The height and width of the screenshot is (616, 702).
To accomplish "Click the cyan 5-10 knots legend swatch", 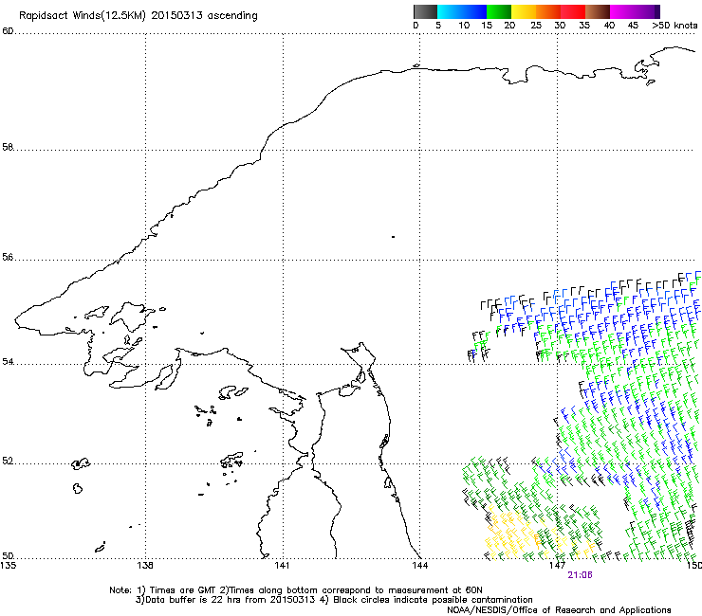I will [x=450, y=11].
